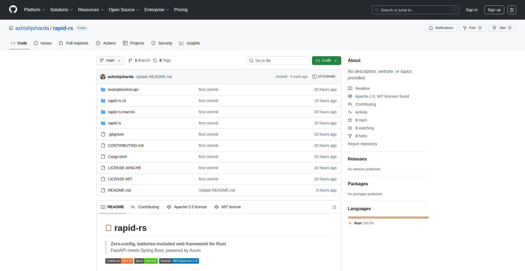Click Report repository link
Image resolution: width=525 pixels, height=271 pixels.
pyautogui.click(x=362, y=144)
